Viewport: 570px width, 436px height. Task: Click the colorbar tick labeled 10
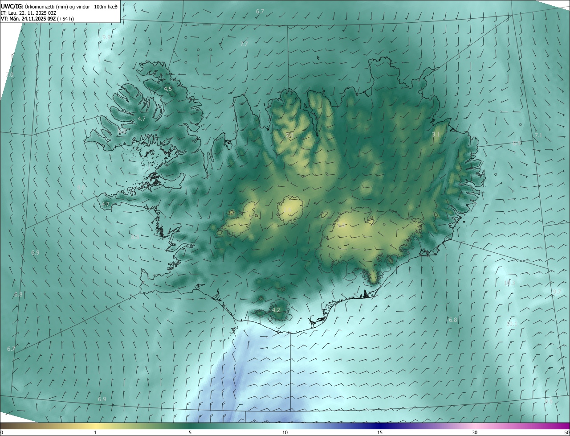(x=285, y=432)
